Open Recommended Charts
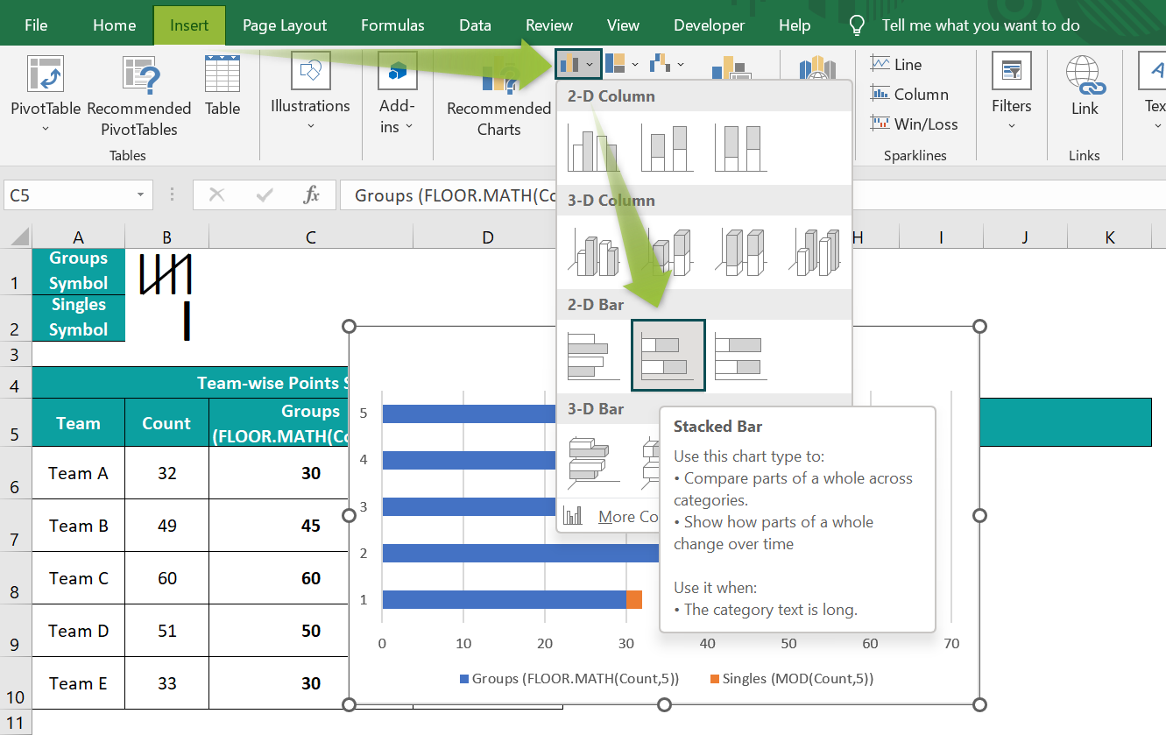Viewport: 1166px width, 735px height. [x=498, y=98]
